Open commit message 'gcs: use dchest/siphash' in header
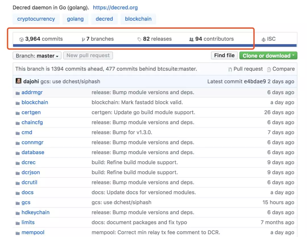Screen dimensions: 307x237 coord(70,81)
